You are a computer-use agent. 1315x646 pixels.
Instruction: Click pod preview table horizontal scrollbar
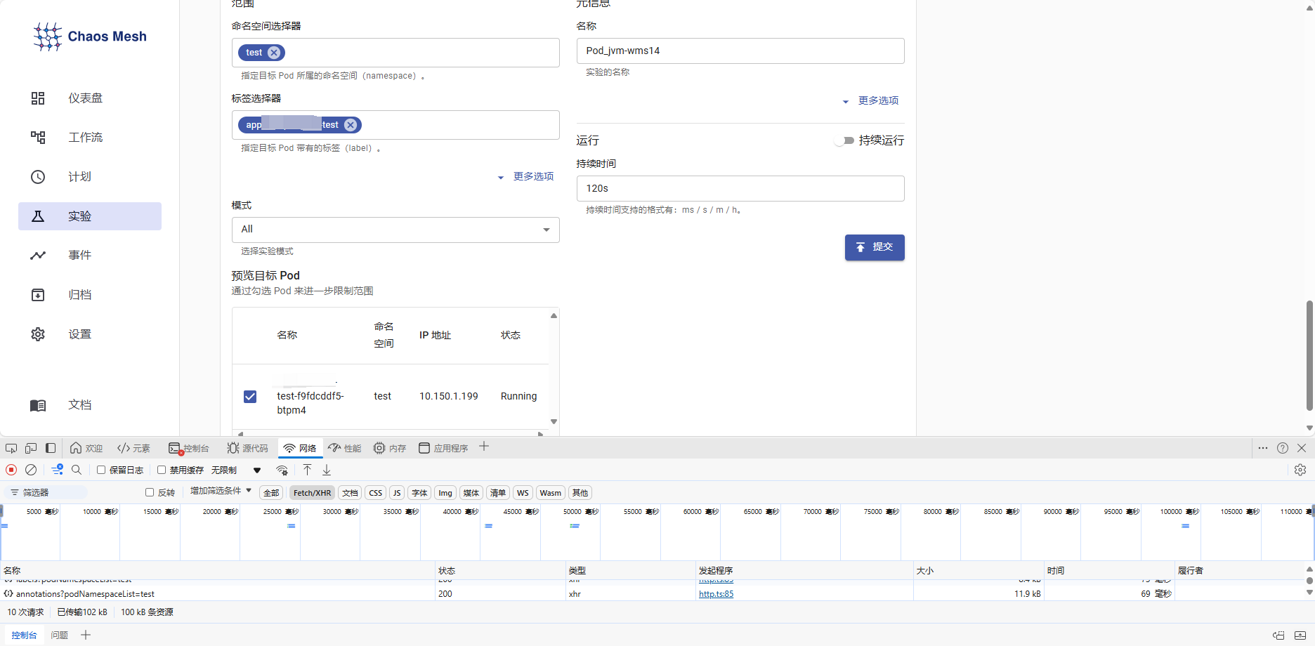tap(390, 433)
